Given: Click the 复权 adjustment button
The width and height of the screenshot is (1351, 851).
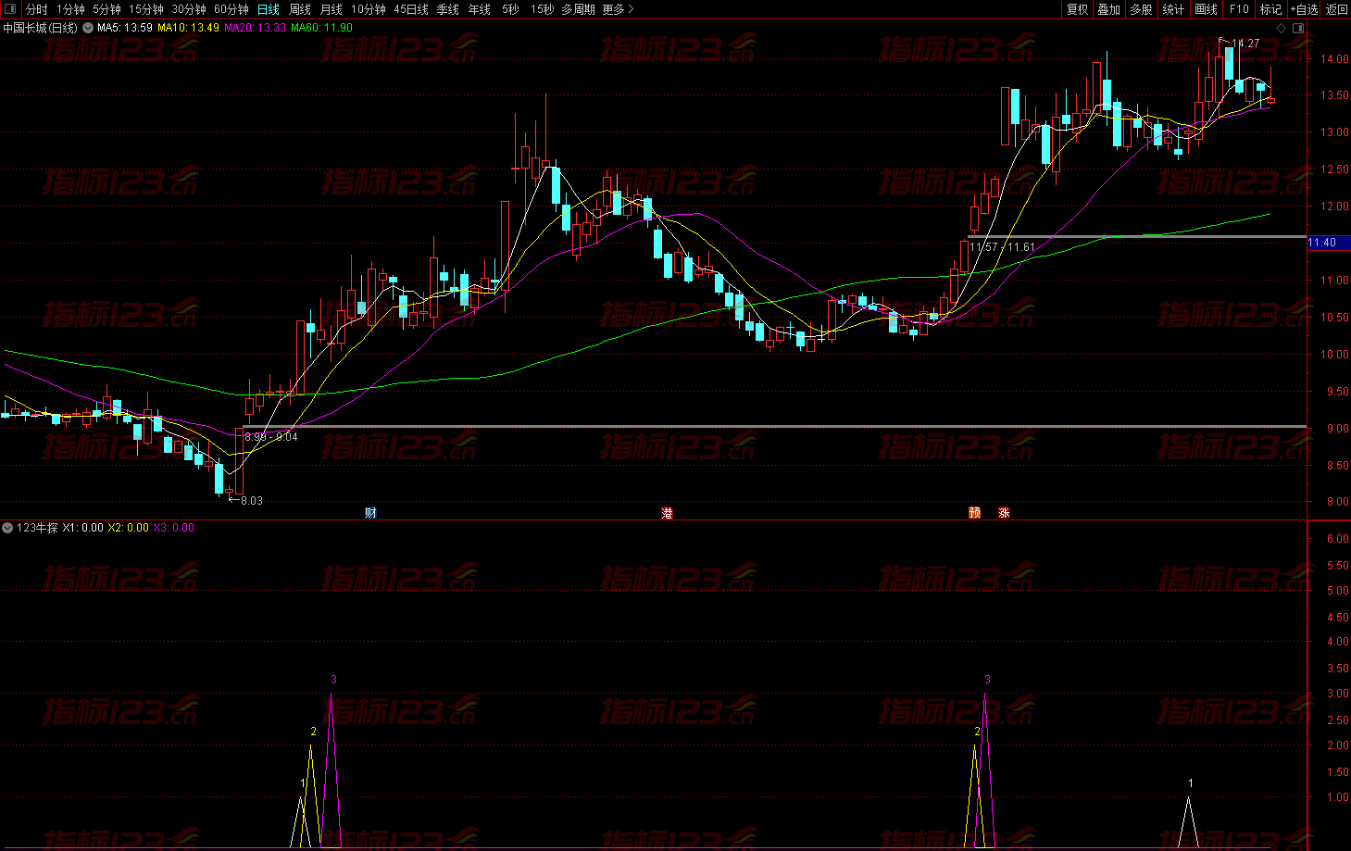Looking at the screenshot, I should pos(1078,9).
